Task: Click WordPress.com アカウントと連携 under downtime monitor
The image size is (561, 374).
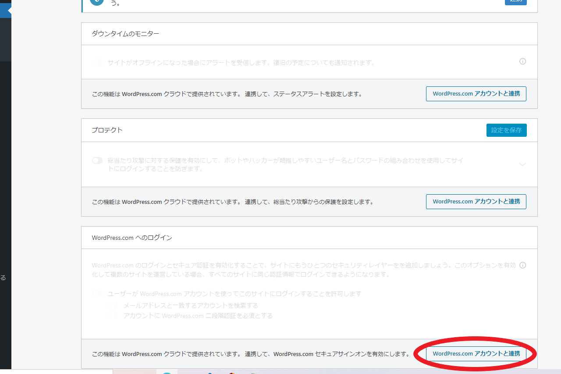Action: click(x=476, y=94)
